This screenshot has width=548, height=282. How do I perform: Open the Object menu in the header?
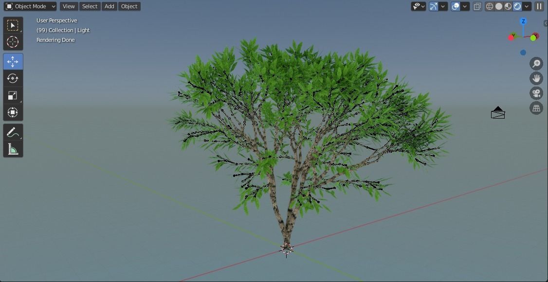point(129,6)
